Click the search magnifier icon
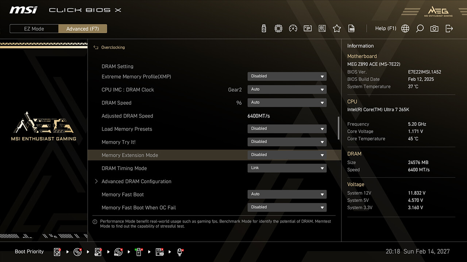This screenshot has height=262, width=467. [x=420, y=28]
